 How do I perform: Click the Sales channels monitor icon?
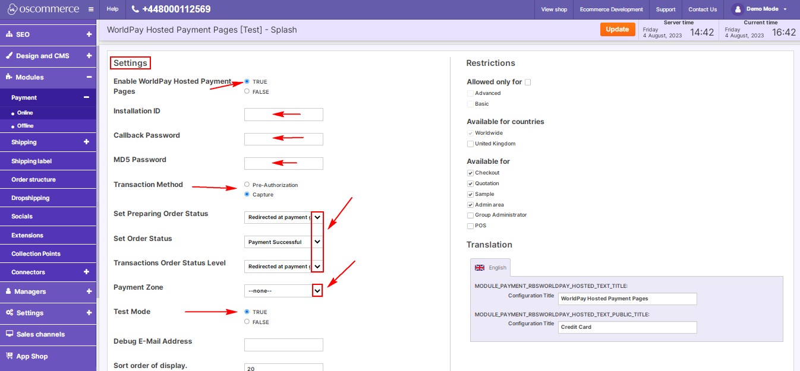click(x=9, y=334)
